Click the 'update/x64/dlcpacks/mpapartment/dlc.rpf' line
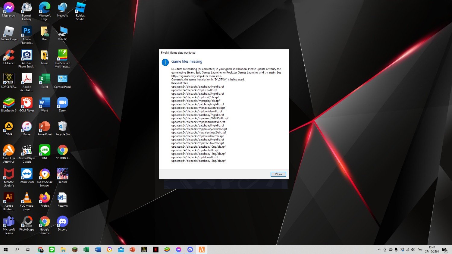 click(x=198, y=122)
